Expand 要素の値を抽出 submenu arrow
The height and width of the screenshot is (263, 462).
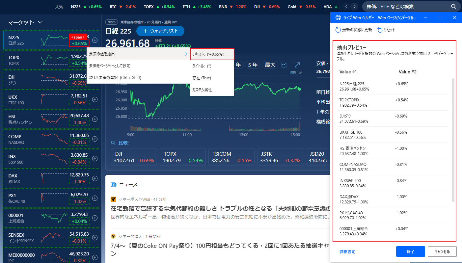(x=186, y=54)
